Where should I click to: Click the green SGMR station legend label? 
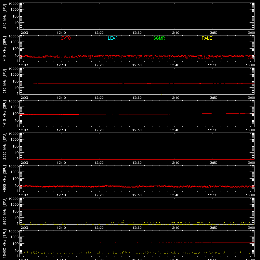[159, 38]
